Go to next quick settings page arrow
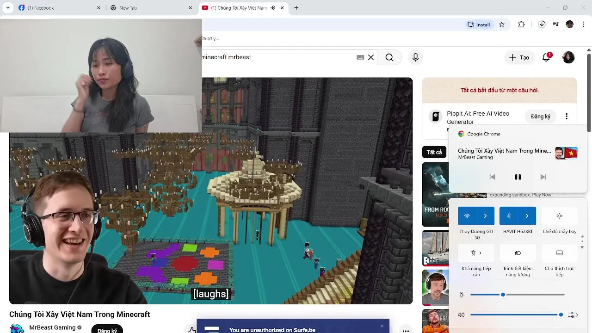 point(582,247)
